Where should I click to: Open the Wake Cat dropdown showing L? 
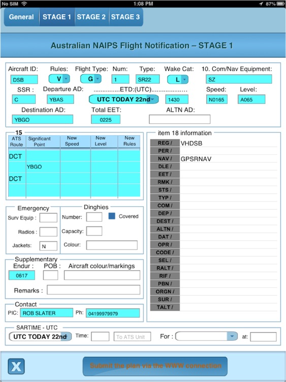point(178,79)
